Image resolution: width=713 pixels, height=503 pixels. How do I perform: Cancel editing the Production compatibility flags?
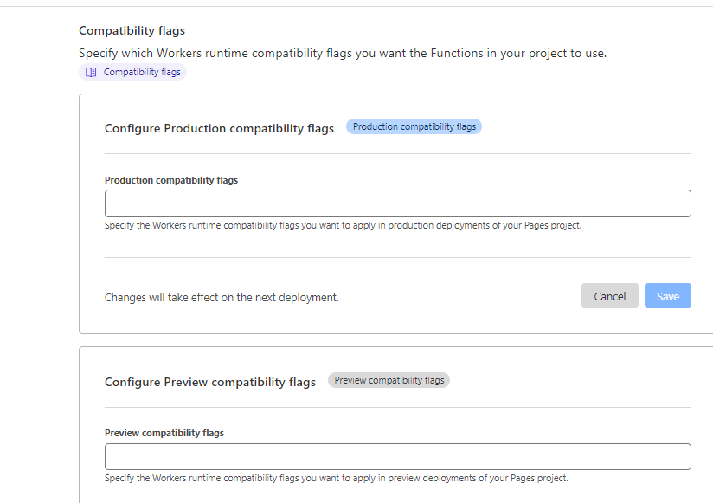[x=609, y=295]
